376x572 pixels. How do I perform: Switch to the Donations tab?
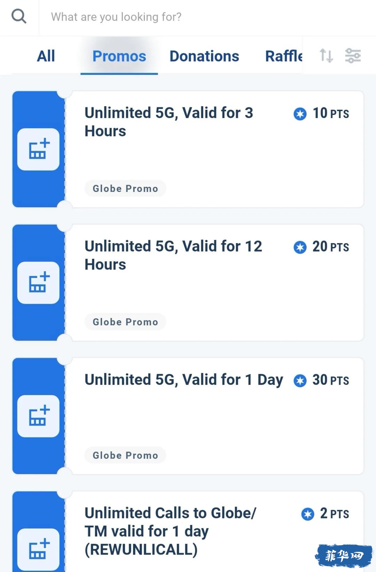pos(204,56)
